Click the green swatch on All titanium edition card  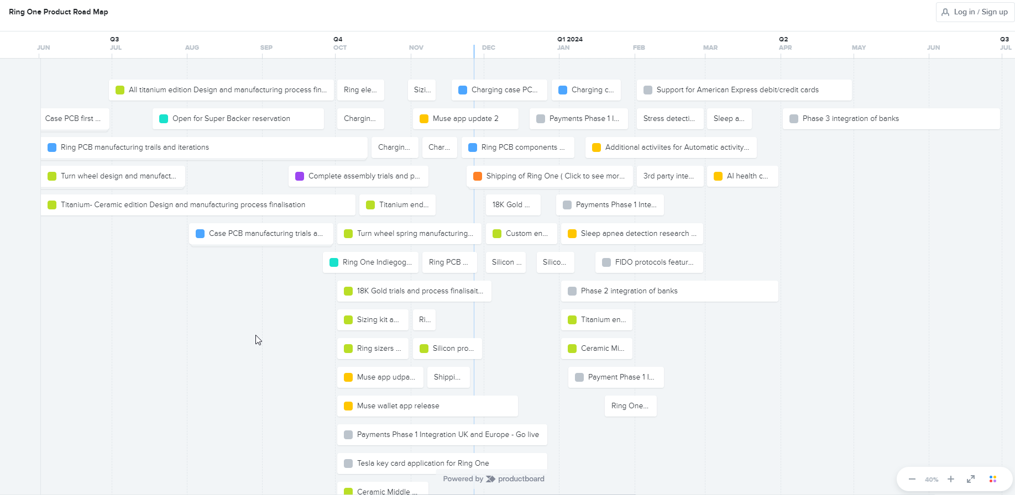(x=120, y=90)
